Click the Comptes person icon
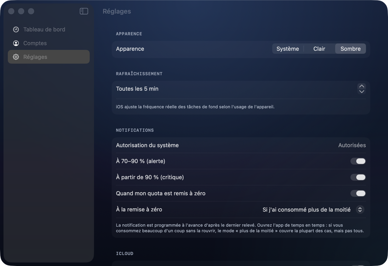 [16, 43]
